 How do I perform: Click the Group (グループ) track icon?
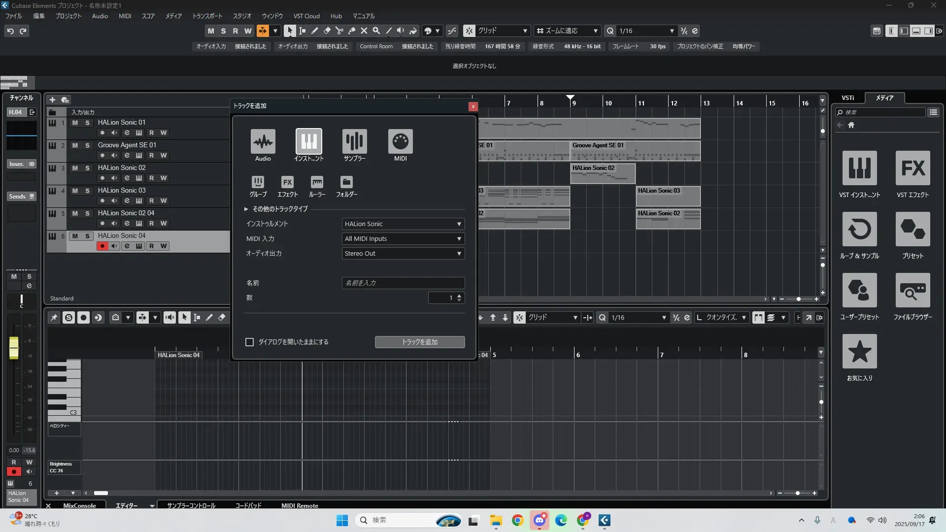coord(258,182)
